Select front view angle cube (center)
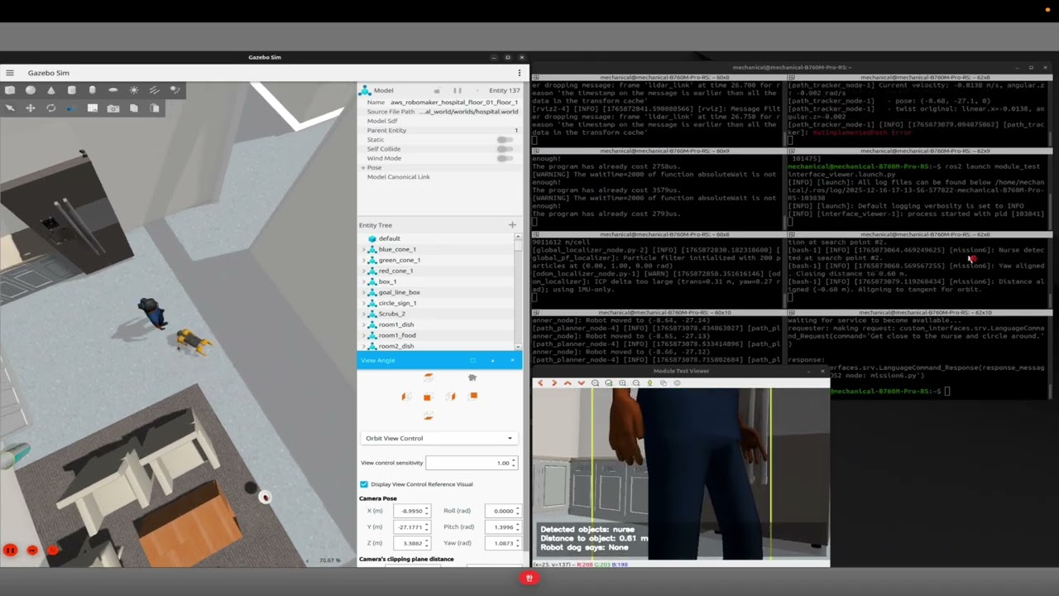The width and height of the screenshot is (1059, 596). pyautogui.click(x=428, y=397)
